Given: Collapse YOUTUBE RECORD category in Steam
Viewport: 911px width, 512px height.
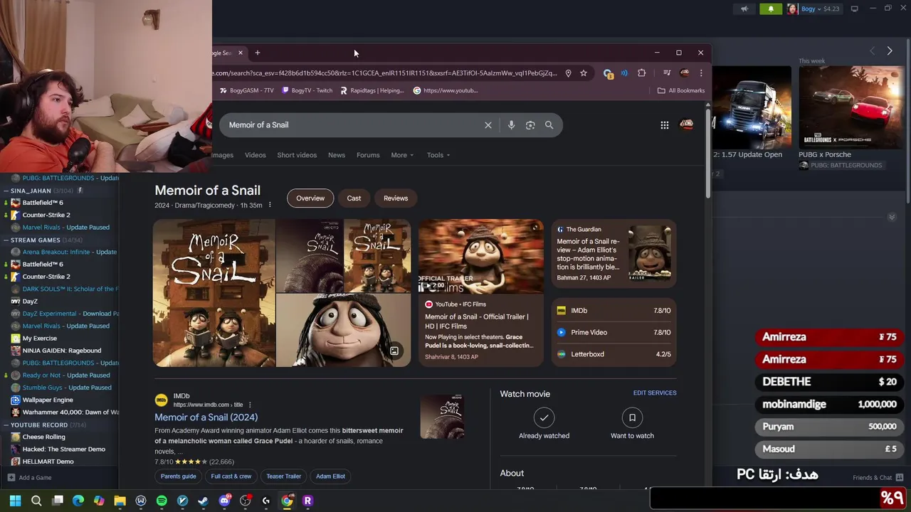Looking at the screenshot, I should pyautogui.click(x=6, y=425).
